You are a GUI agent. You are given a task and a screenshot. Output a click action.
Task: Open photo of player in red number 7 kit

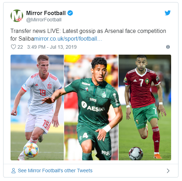click(145, 107)
